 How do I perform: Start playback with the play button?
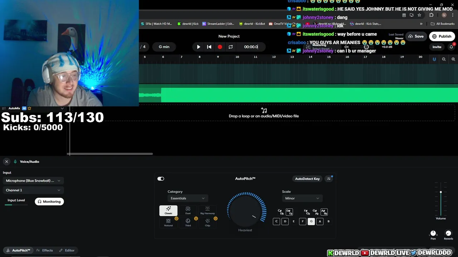[199, 47]
